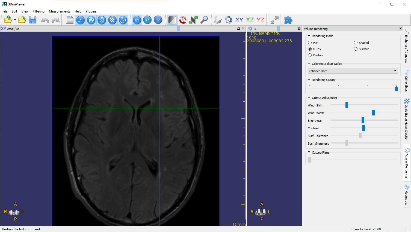Image resolution: width=411 pixels, height=232 pixels.
Task: Click the plugin puzzle piece icon
Action: tap(288, 20)
